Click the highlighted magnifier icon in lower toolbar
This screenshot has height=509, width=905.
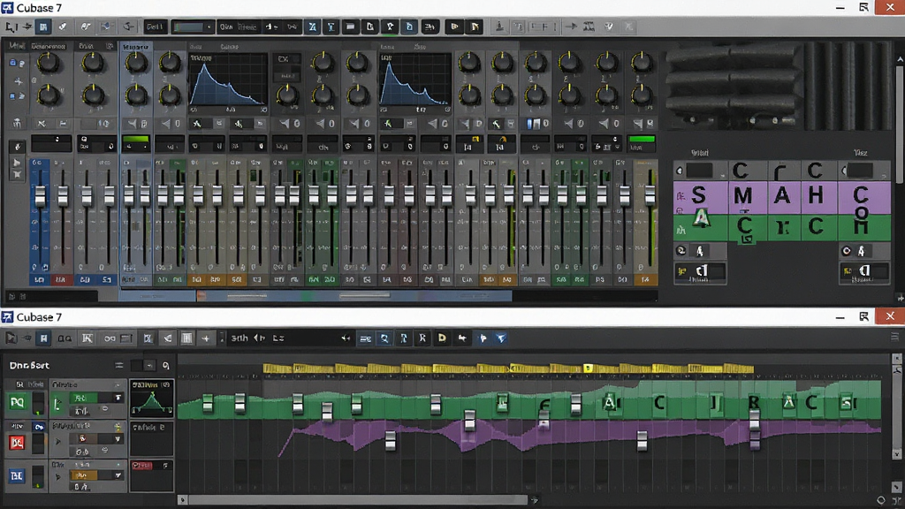click(384, 338)
